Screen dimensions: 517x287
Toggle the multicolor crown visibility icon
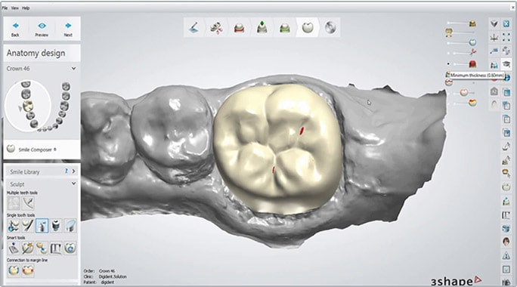coord(472,103)
